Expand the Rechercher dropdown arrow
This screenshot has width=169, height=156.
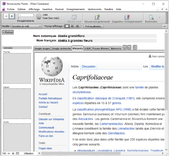(159, 17)
